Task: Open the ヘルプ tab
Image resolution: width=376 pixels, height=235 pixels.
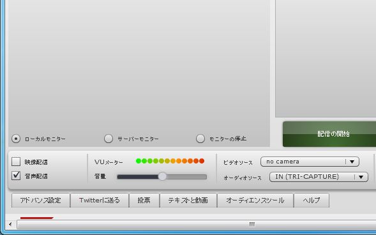Action: point(312,201)
